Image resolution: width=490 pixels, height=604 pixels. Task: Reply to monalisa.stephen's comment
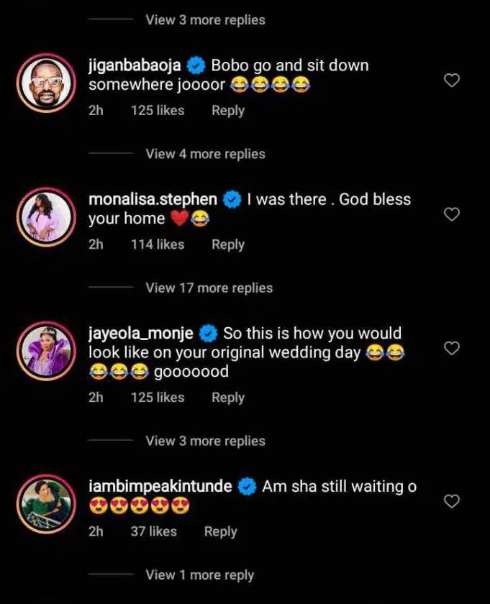pos(227,244)
